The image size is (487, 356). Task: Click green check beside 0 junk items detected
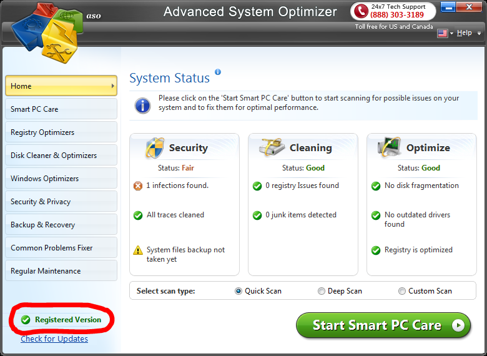coord(257,215)
